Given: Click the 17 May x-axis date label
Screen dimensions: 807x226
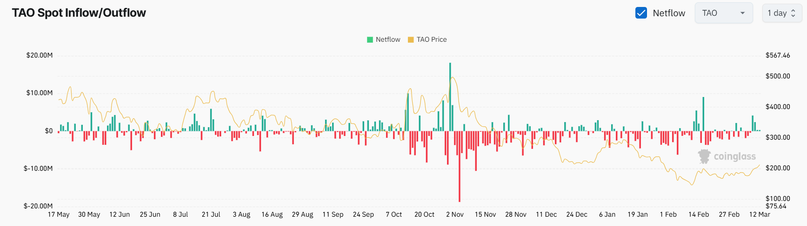Looking at the screenshot, I should click(59, 214).
